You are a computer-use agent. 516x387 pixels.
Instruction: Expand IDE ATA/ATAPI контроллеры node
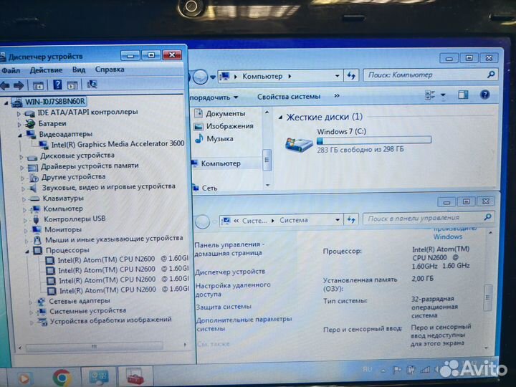click(x=19, y=114)
